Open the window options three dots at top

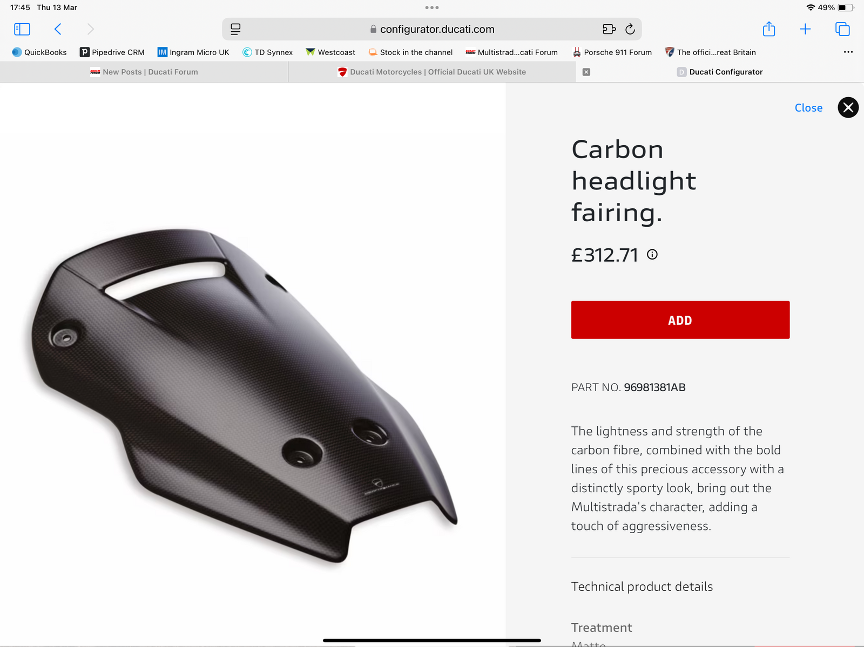[x=432, y=8]
